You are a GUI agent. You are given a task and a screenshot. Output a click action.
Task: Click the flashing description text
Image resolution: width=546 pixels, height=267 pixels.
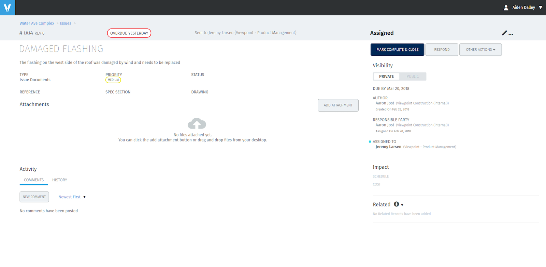coord(100,63)
